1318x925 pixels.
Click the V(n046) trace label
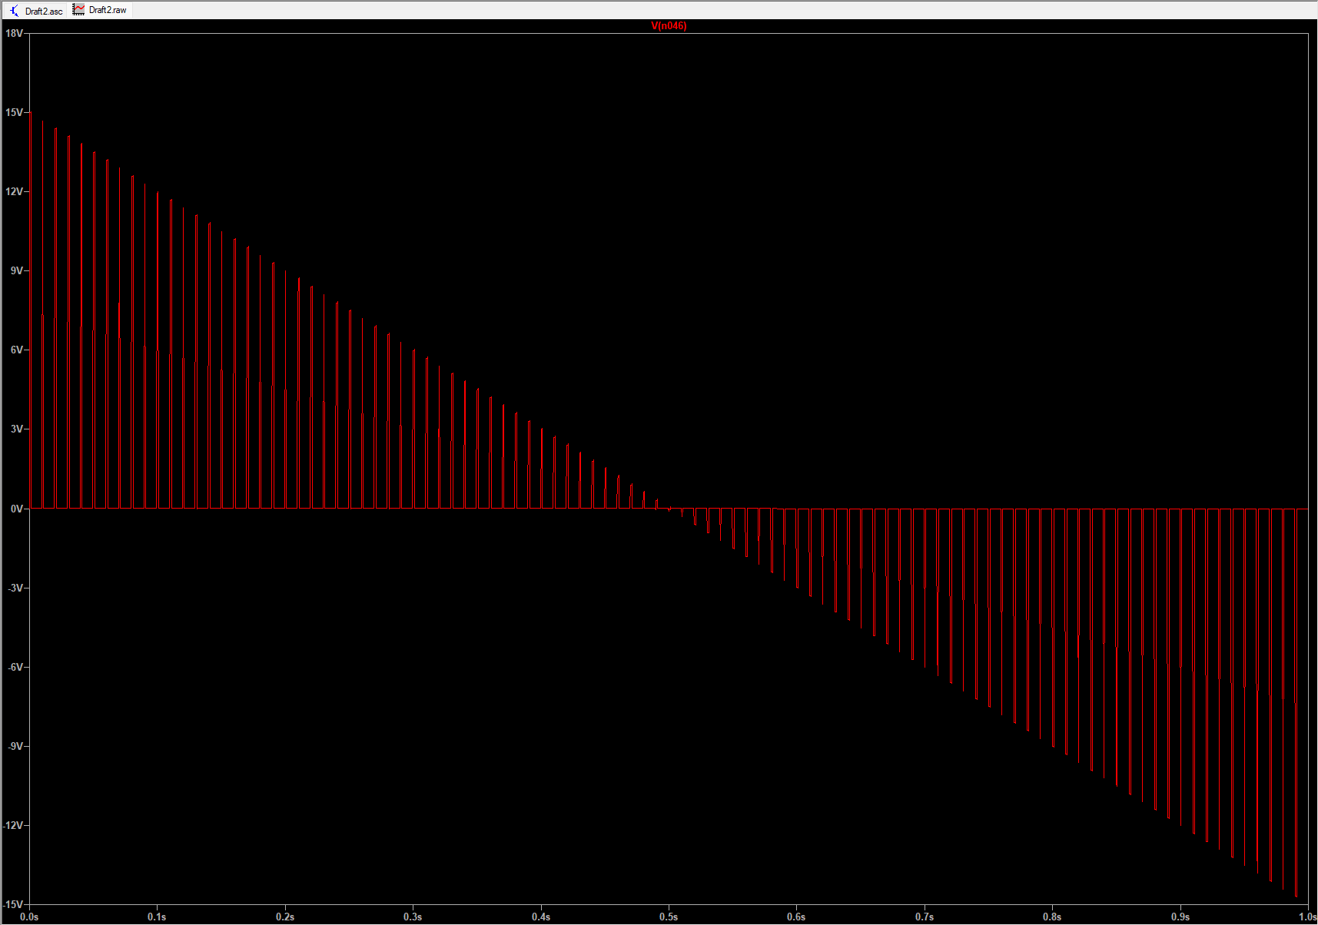(668, 25)
